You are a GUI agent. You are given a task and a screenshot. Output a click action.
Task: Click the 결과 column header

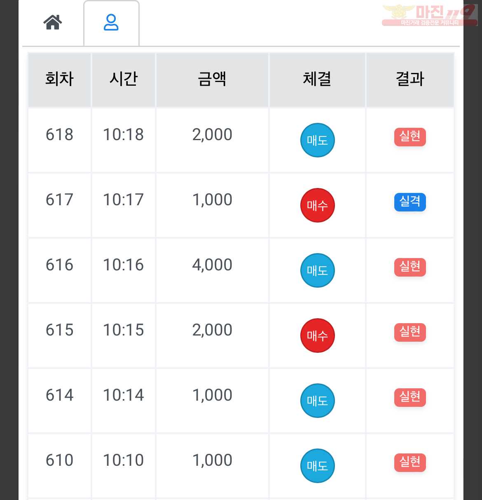[410, 79]
